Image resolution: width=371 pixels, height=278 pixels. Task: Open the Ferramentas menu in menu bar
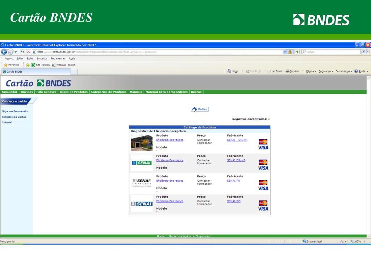click(x=58, y=58)
